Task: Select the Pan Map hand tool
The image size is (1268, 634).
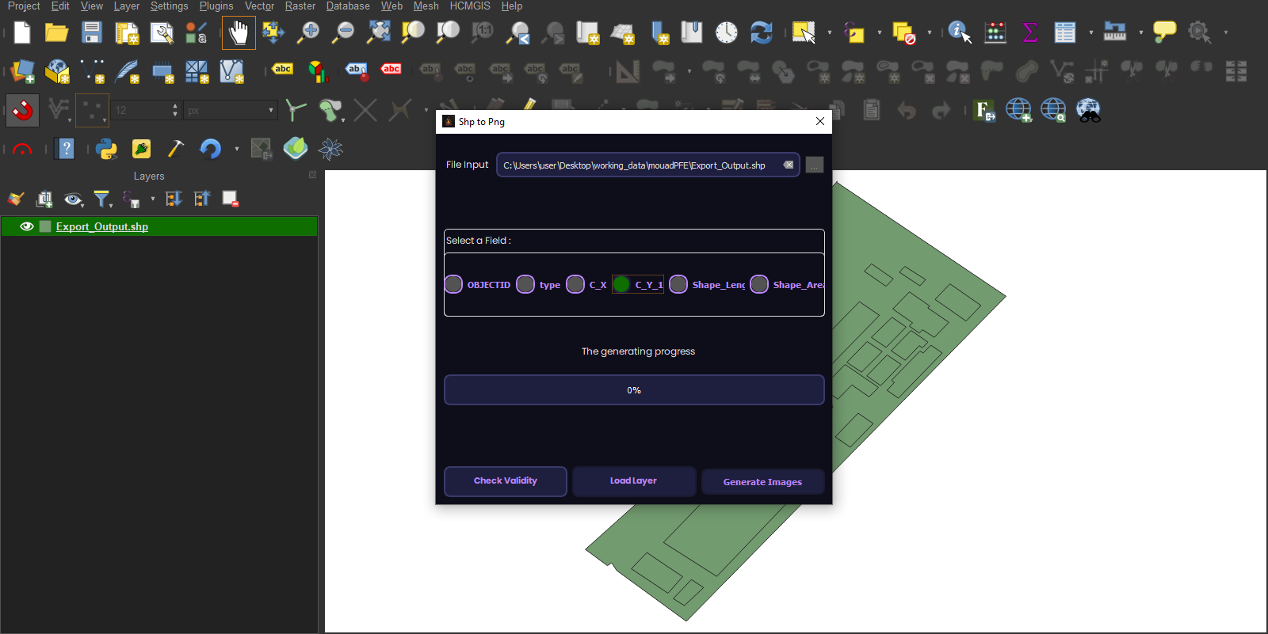Action: click(239, 32)
